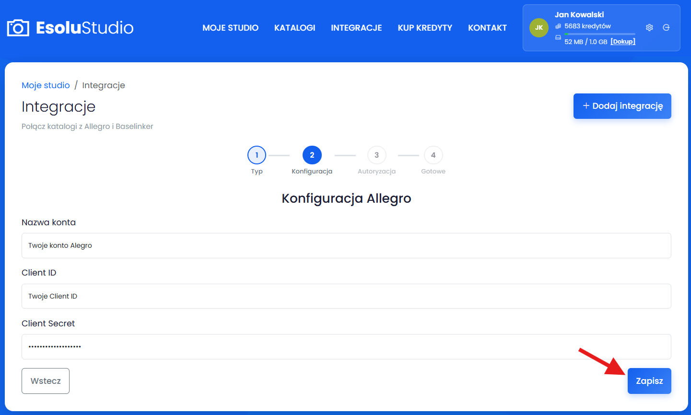Click the Client ID label
Viewport: 691px width, 415px height.
[x=39, y=273]
